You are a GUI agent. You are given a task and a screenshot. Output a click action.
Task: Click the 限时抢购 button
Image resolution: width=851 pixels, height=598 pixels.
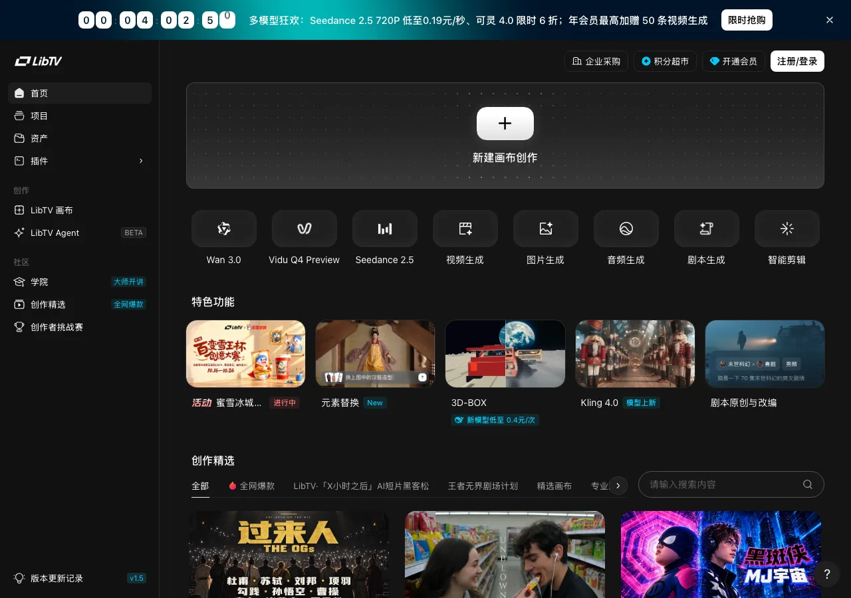747,20
